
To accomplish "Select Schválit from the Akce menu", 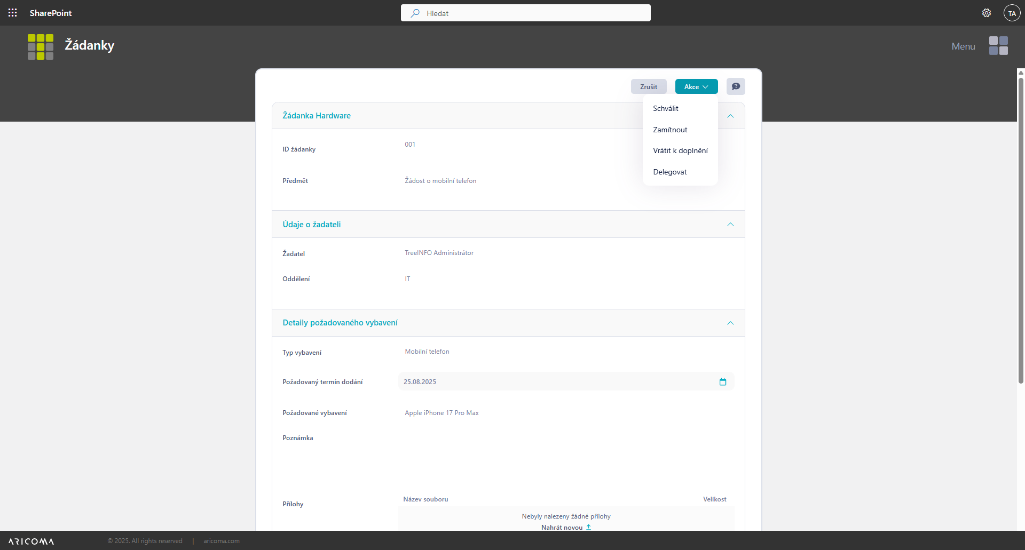I will (665, 108).
